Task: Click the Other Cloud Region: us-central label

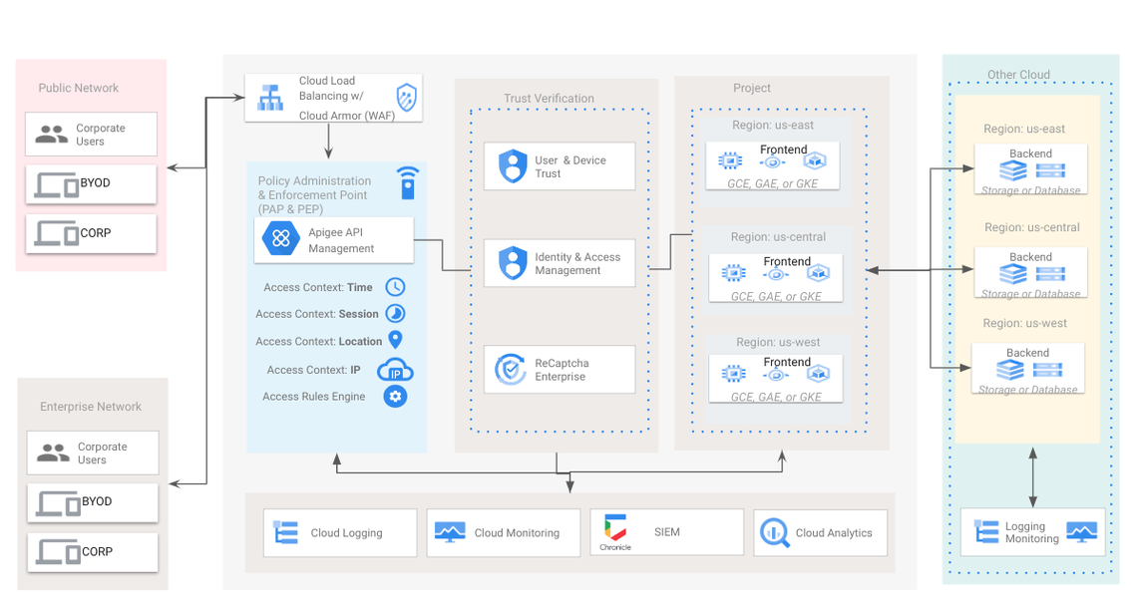Action: point(1032,227)
